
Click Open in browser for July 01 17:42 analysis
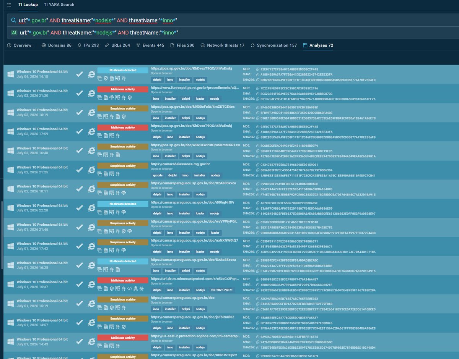tap(161, 245)
